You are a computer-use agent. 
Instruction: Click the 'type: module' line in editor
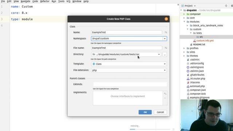click(22, 19)
